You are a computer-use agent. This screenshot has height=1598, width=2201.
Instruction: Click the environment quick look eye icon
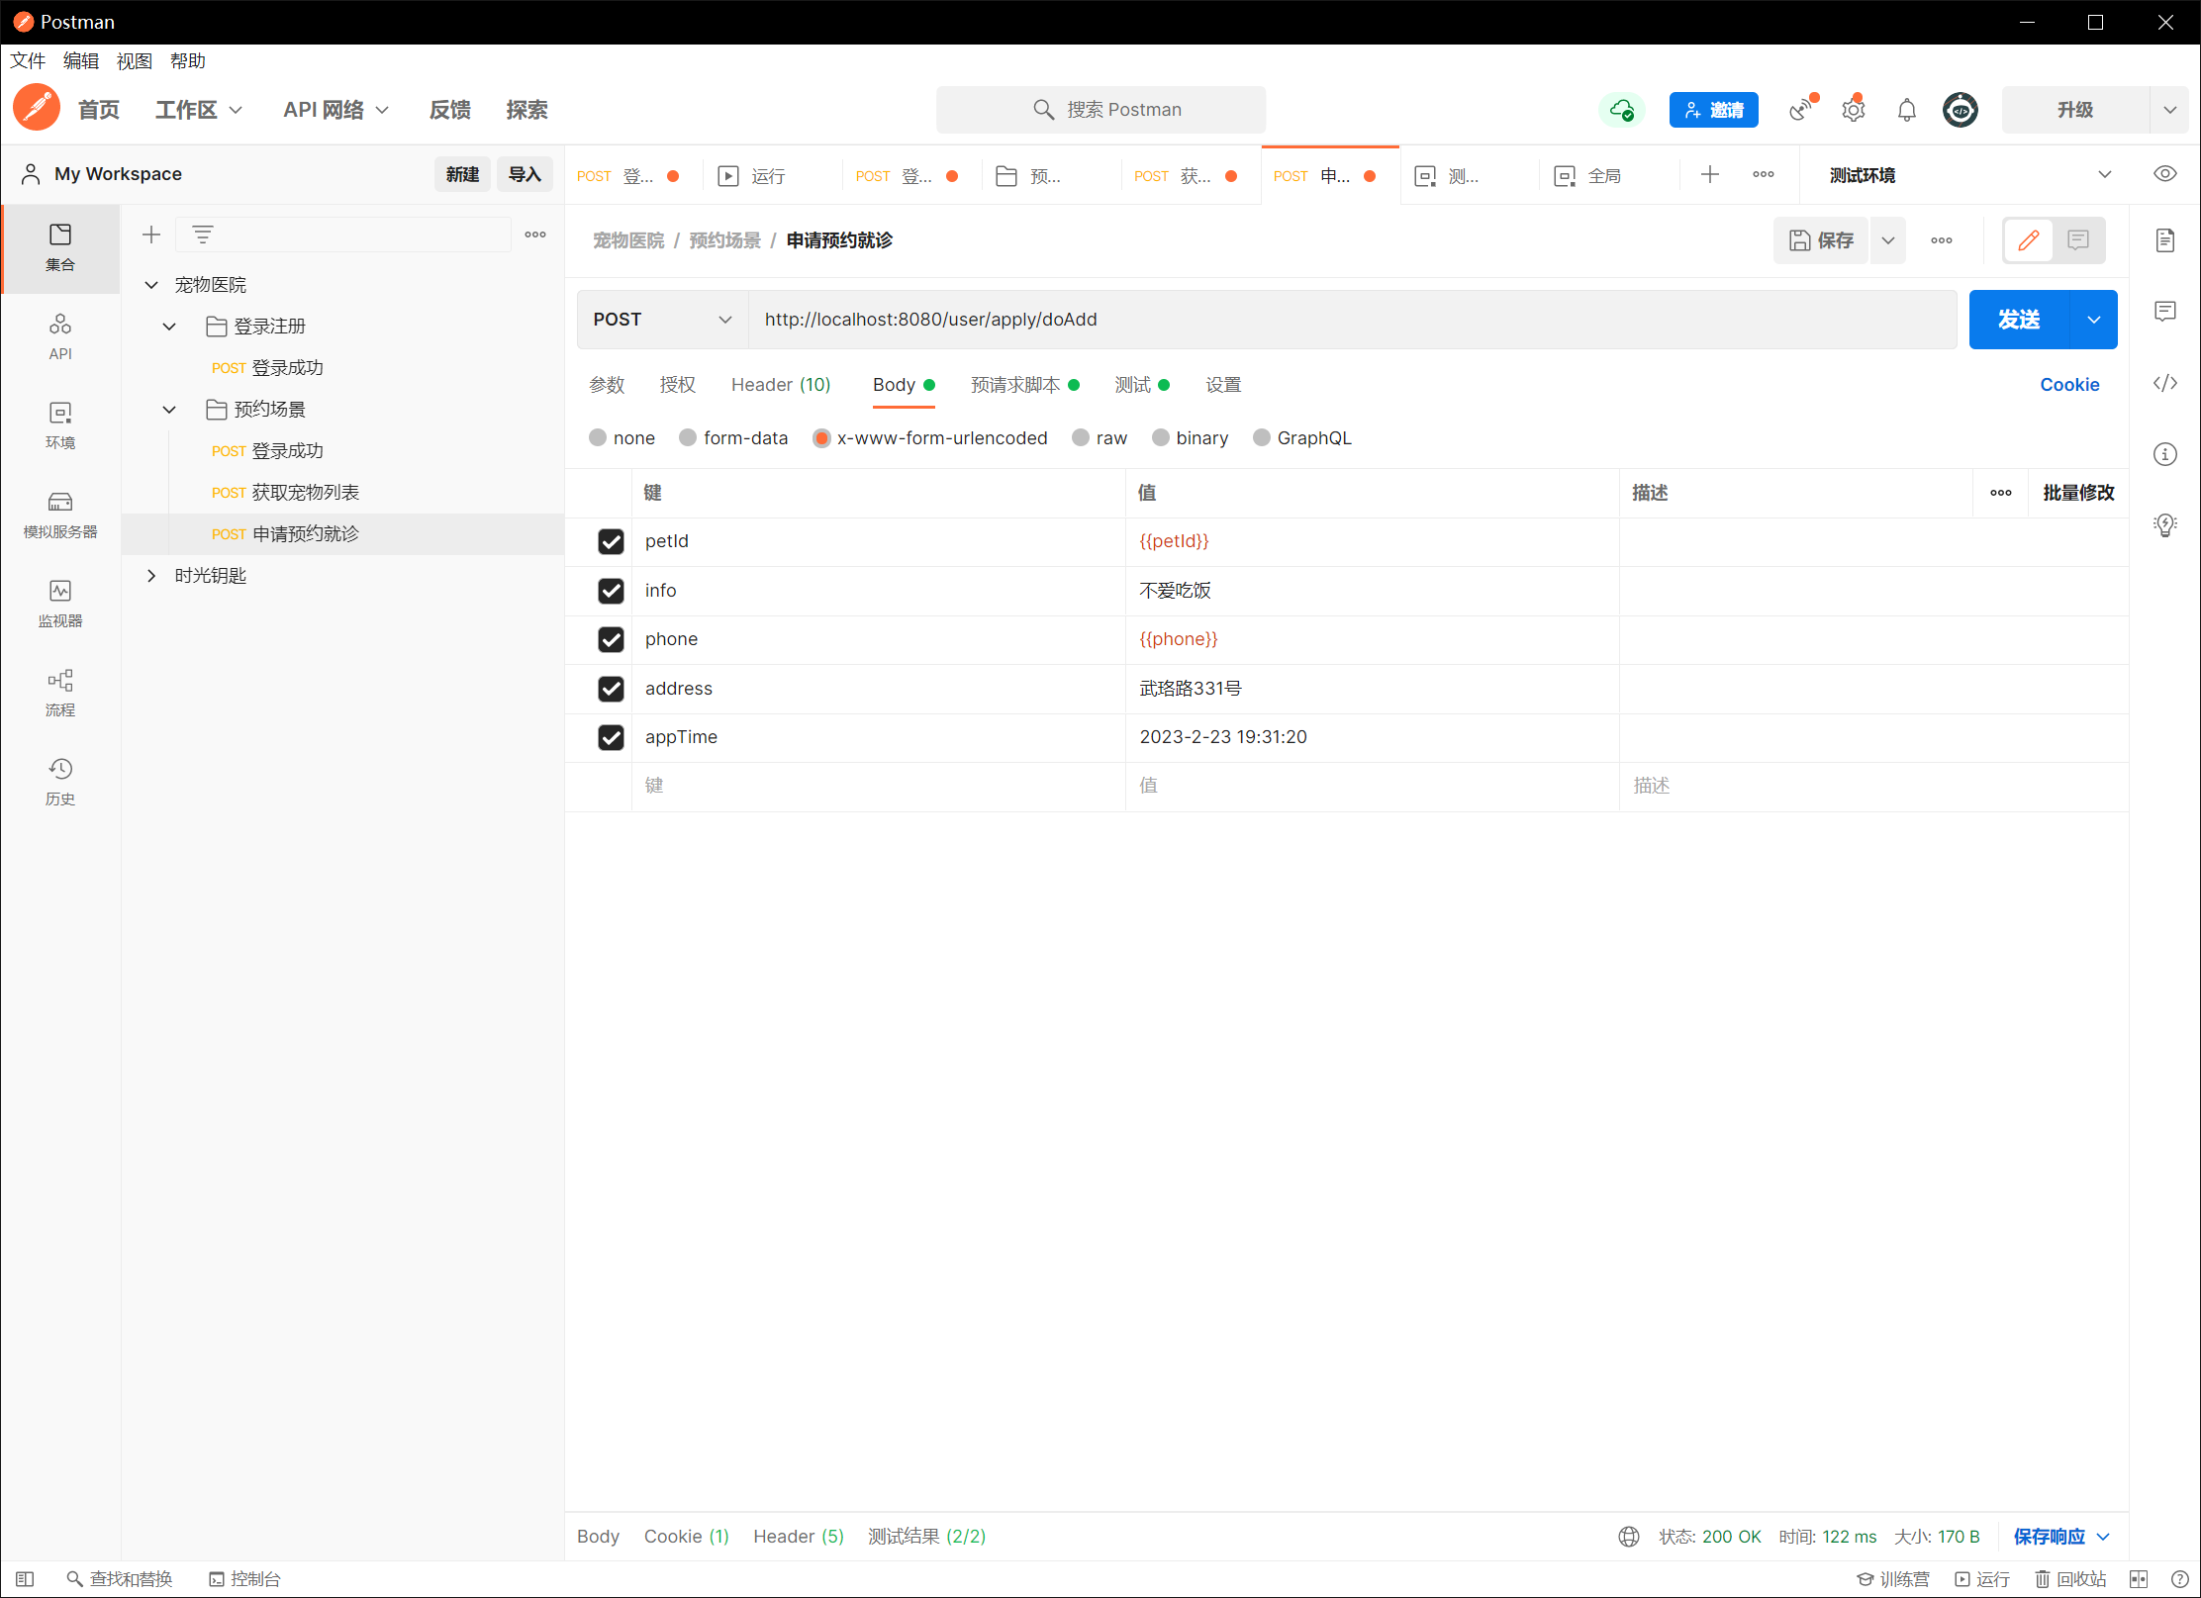[x=2164, y=174]
